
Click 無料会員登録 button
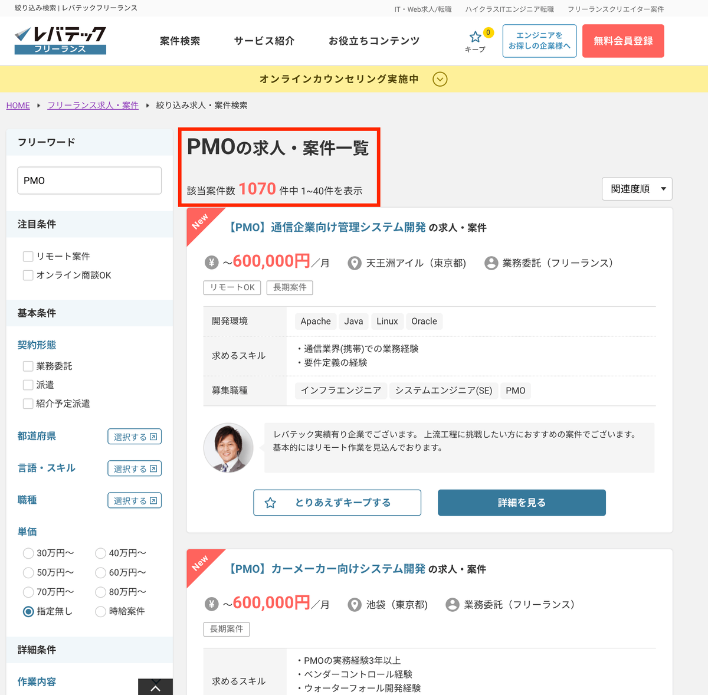coord(623,41)
